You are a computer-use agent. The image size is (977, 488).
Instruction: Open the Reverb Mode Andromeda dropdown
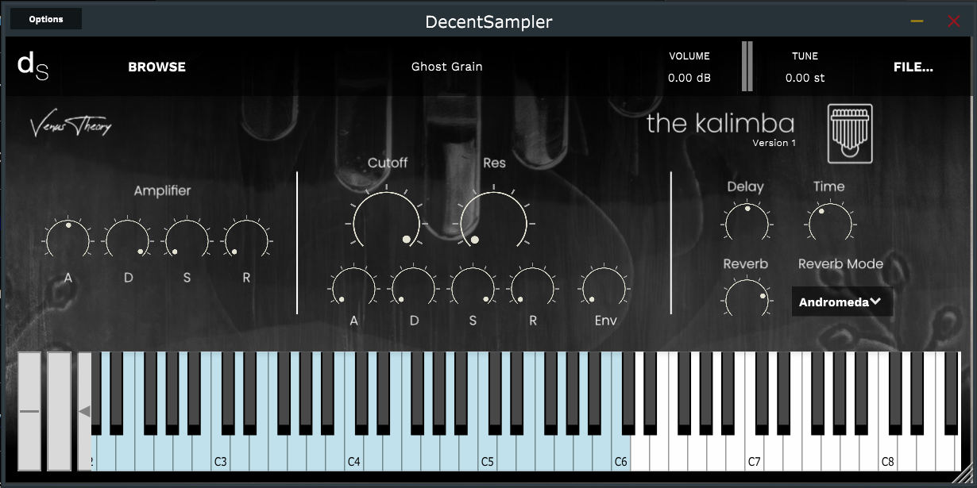click(842, 302)
